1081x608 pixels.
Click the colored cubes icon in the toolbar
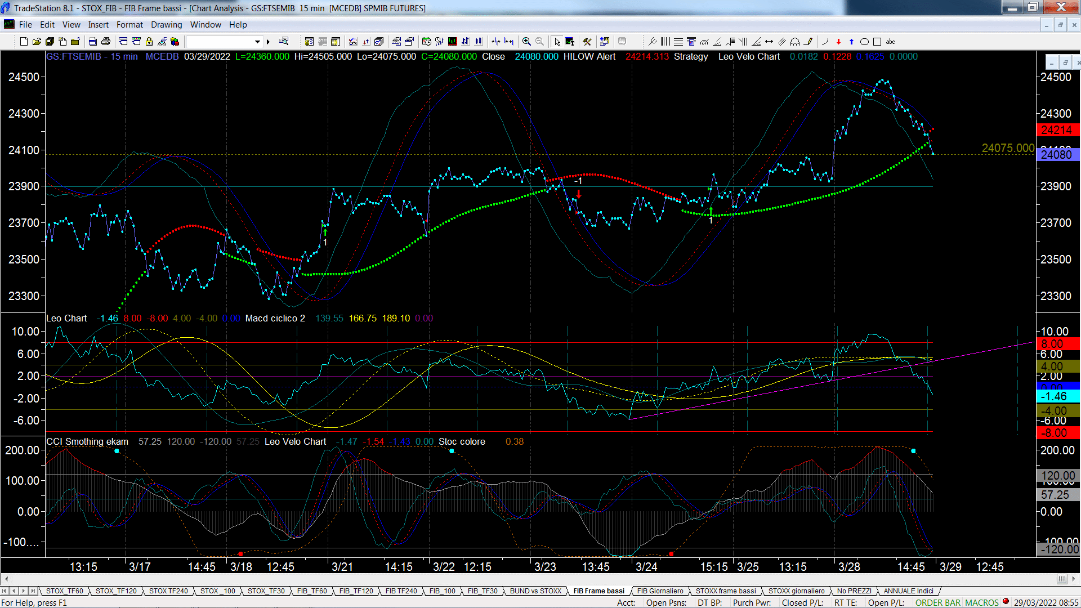(175, 42)
